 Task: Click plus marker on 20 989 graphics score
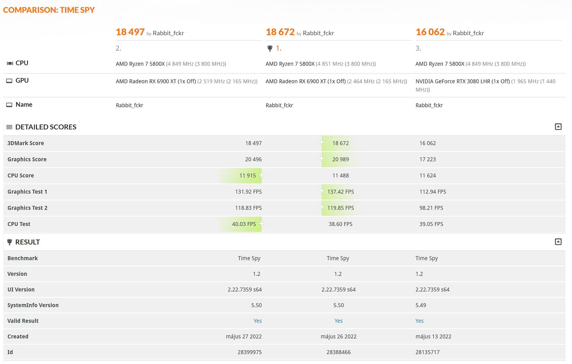coord(322,159)
